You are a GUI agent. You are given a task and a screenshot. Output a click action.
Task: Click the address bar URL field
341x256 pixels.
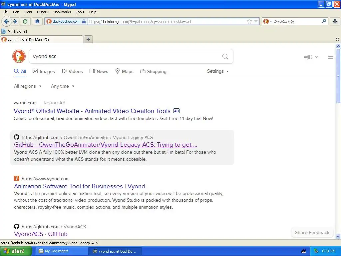(167, 22)
